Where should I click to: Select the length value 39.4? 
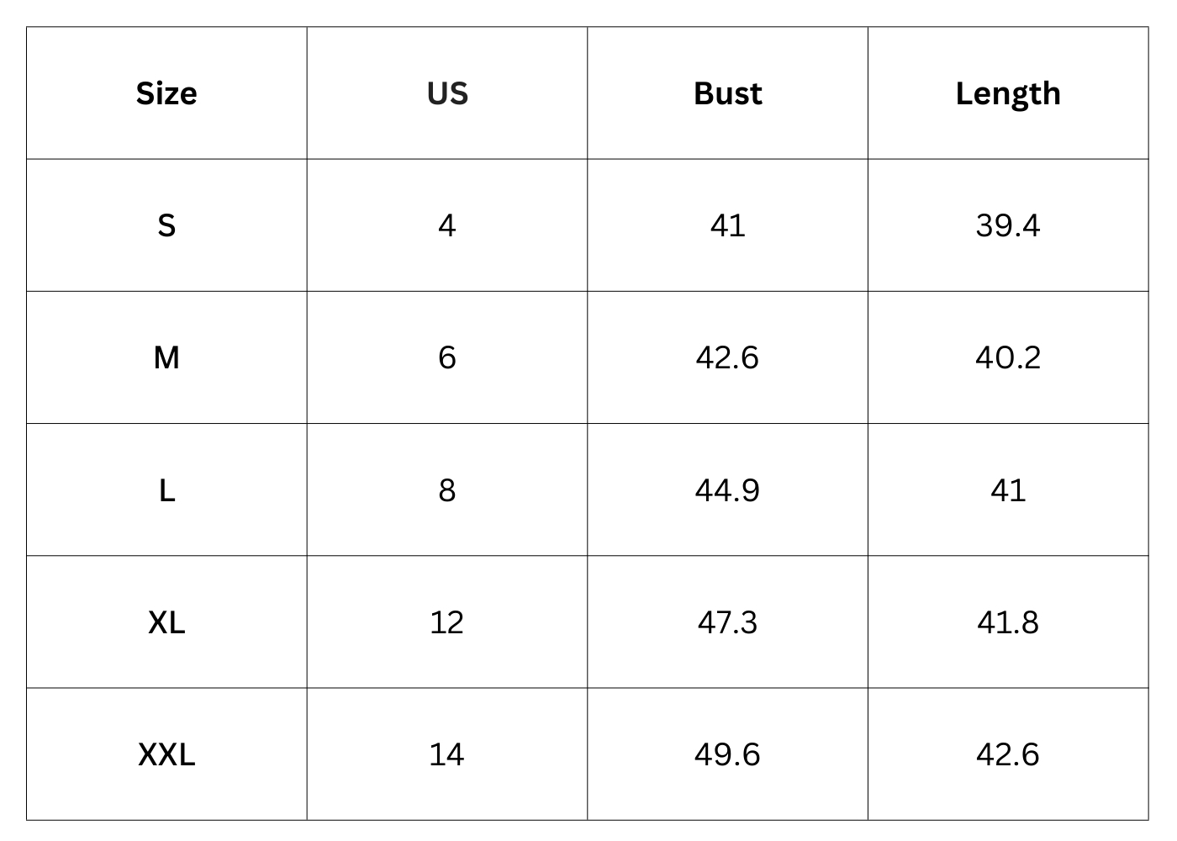[1007, 225]
